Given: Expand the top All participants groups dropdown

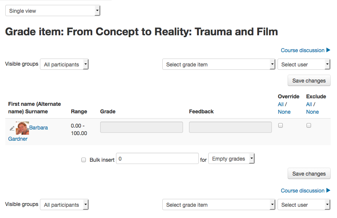Looking at the screenshot, I should [x=64, y=64].
